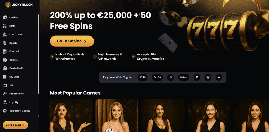
Task: Open the blonde dealer game thumbnail
Action: [117, 115]
